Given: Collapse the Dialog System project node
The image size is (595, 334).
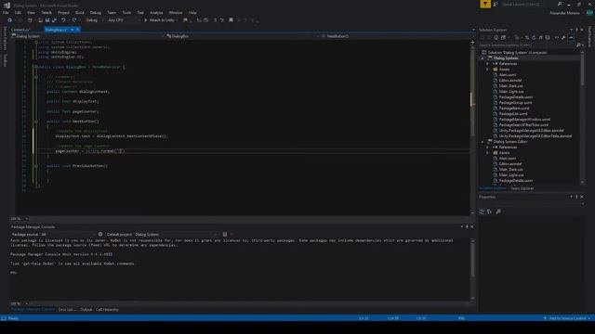Looking at the screenshot, I should tap(483, 58).
